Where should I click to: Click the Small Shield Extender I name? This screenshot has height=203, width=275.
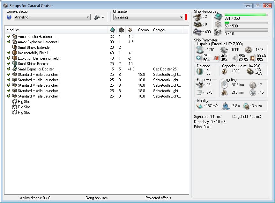tap(35, 47)
